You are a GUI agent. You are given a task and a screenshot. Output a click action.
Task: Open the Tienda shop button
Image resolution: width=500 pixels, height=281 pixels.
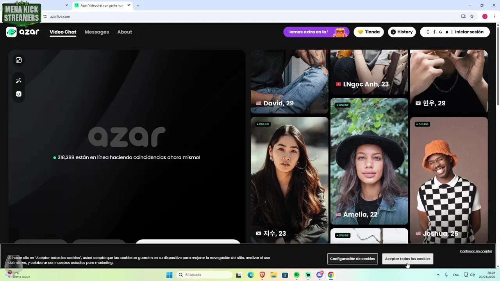369,32
